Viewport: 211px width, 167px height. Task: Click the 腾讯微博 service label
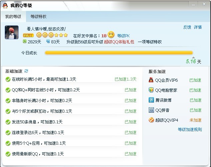(x=163, y=100)
